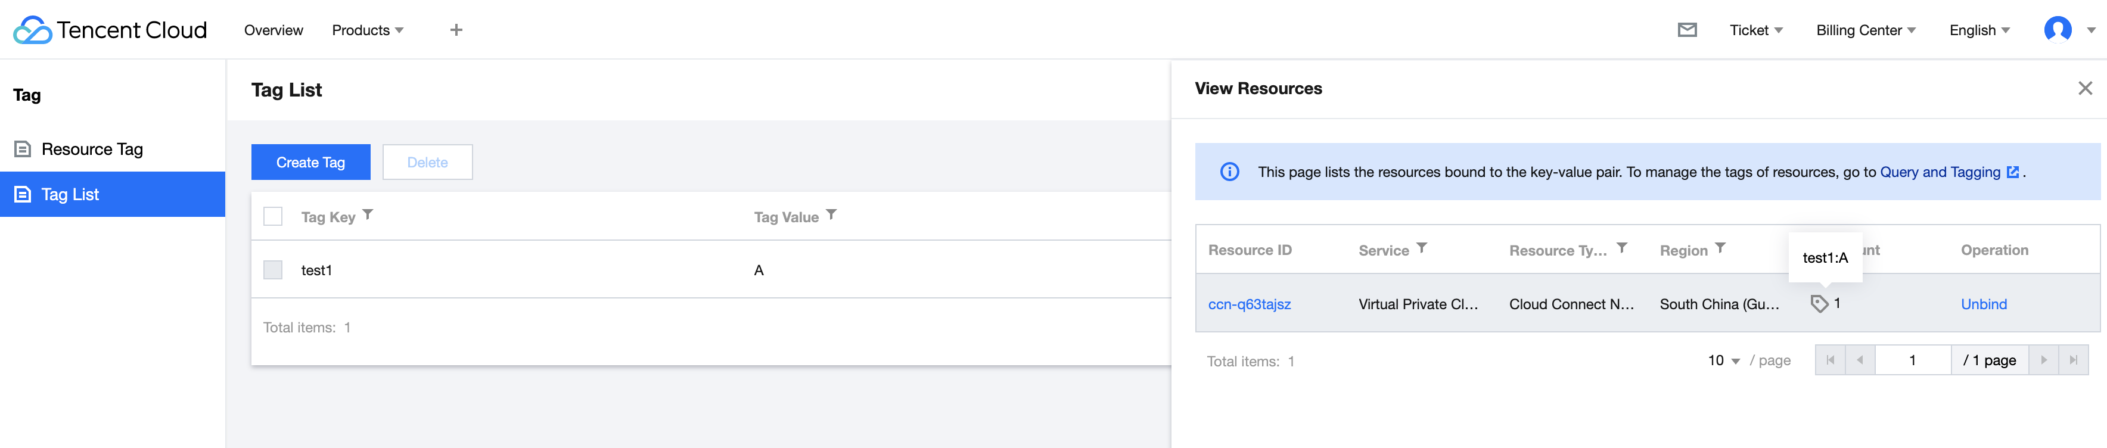Click the Tencent Cloud logo icon
The width and height of the screenshot is (2107, 448).
(33, 30)
